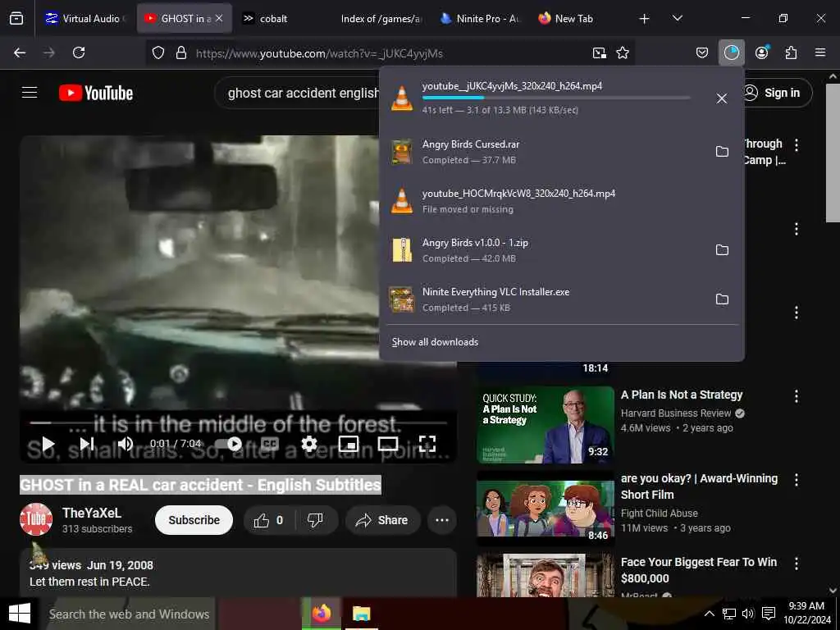Open options for the Through Camp video
Viewport: 840px width, 630px height.
797,144
